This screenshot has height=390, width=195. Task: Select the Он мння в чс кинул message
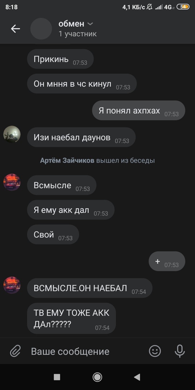pyautogui.click(x=82, y=84)
